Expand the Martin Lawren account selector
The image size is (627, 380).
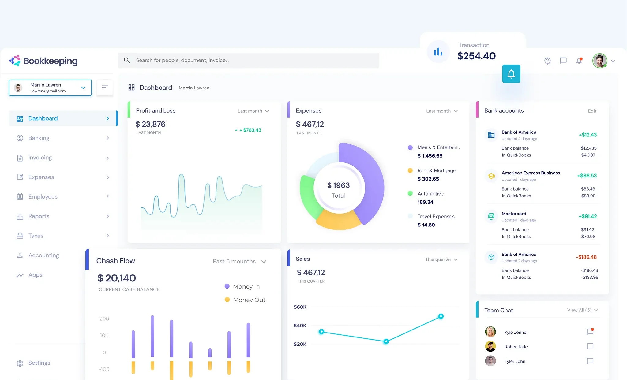pos(50,88)
